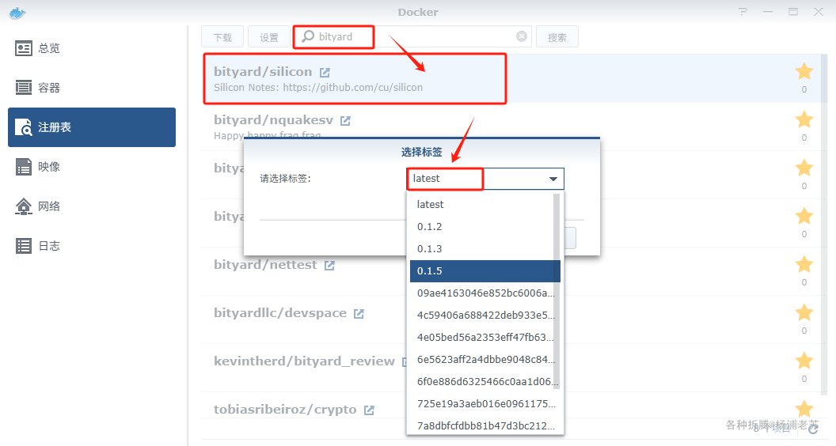Screen dimensions: 836x446
Task: Click the tag combo box arrow
Action: coord(553,179)
